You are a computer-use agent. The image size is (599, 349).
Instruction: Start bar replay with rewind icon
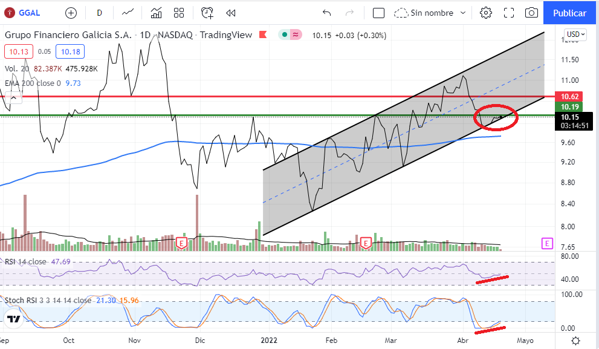click(x=230, y=13)
